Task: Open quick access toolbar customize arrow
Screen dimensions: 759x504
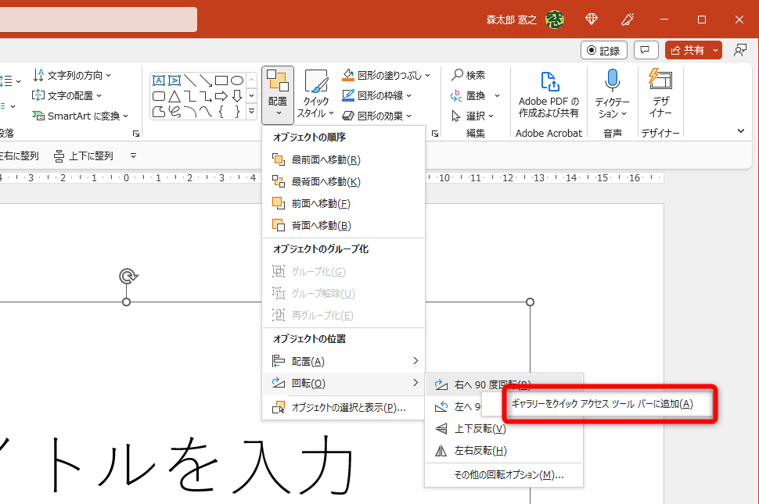Action: (133, 155)
